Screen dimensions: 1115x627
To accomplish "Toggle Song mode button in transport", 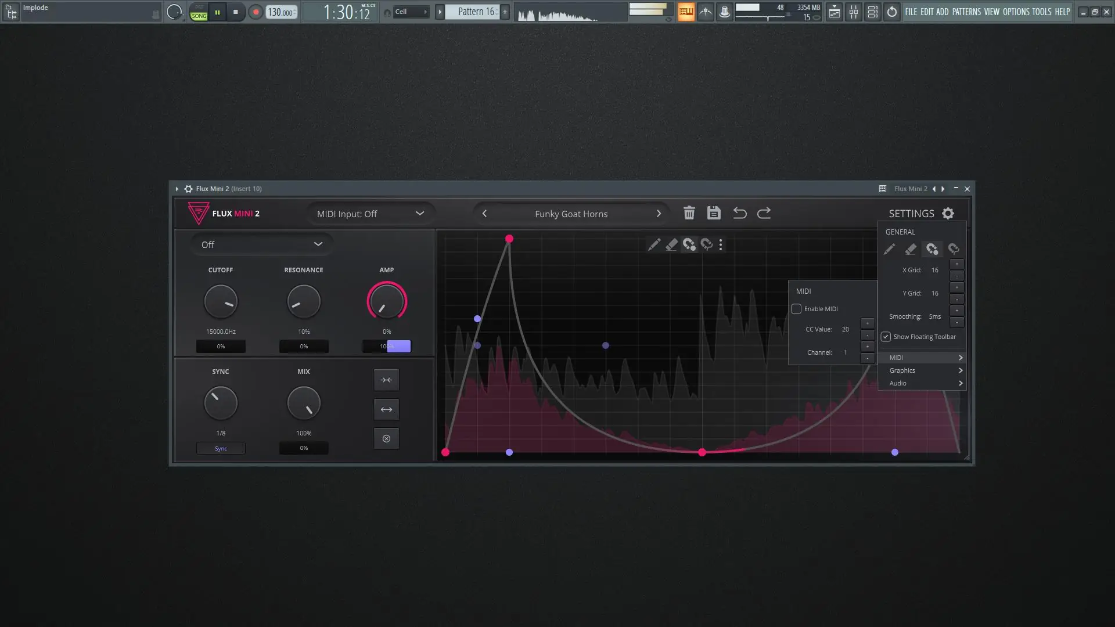I will tap(199, 15).
